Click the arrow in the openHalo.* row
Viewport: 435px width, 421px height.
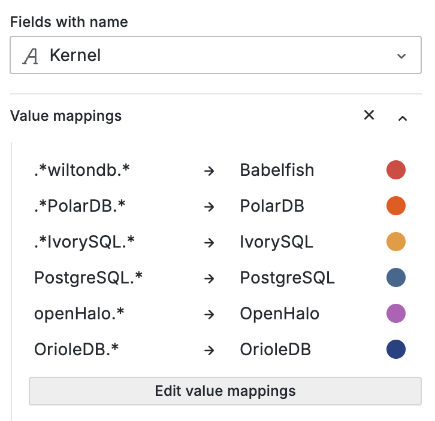click(209, 314)
